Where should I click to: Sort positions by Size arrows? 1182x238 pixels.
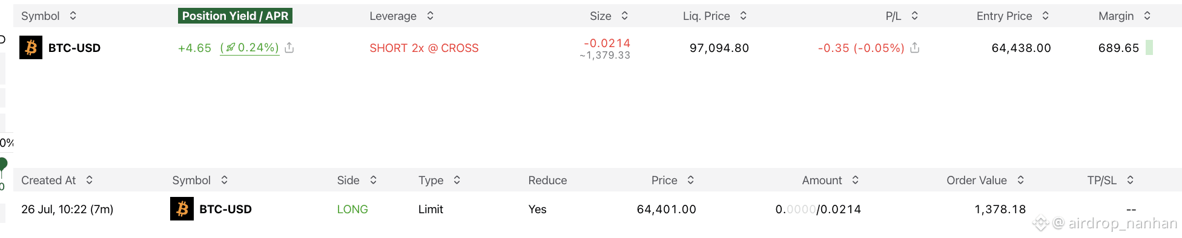coord(625,16)
